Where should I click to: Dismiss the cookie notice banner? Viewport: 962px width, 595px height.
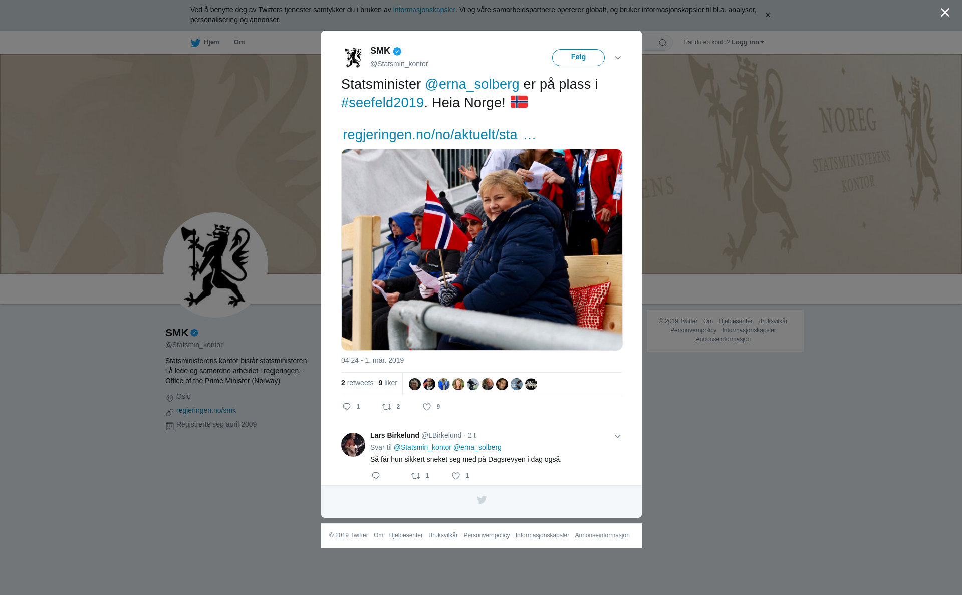click(768, 15)
